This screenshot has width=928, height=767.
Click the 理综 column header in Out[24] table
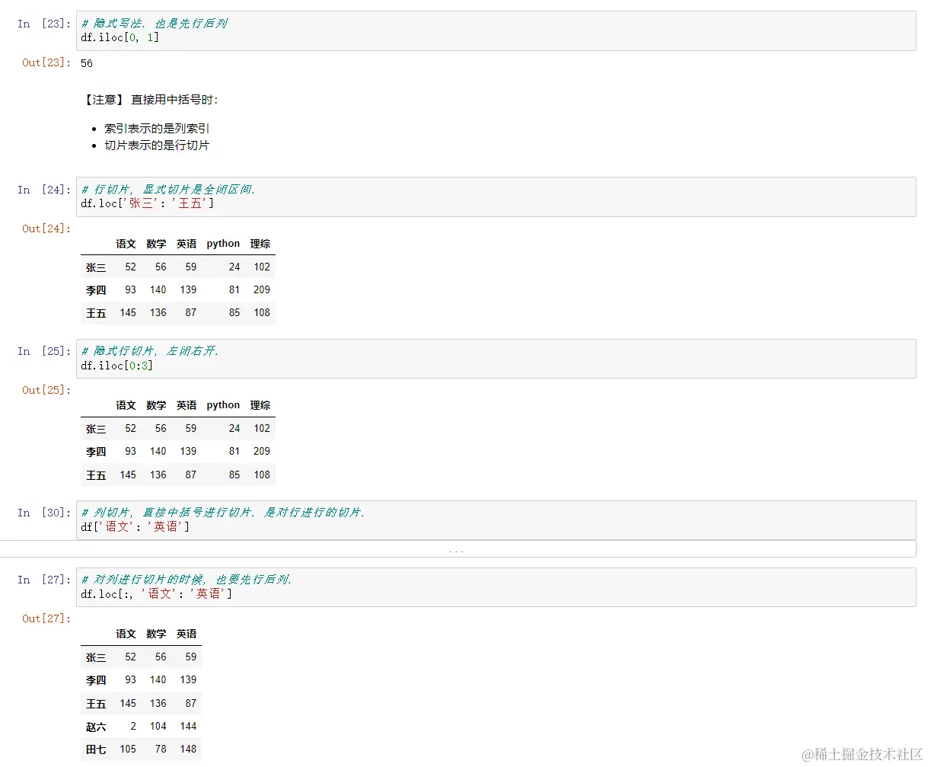tap(260, 244)
